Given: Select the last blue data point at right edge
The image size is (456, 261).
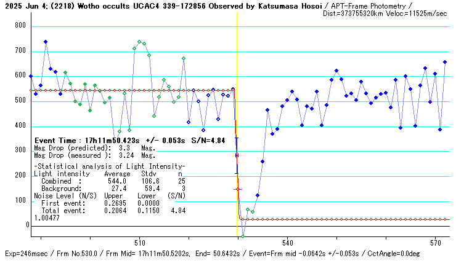Looking at the screenshot, I should pyautogui.click(x=445, y=62).
